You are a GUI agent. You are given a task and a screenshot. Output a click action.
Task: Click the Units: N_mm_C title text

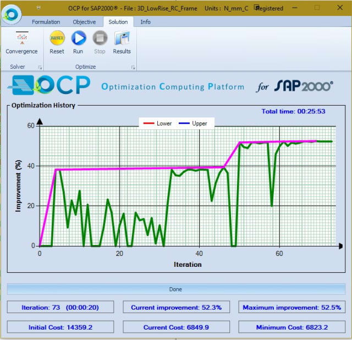(226, 9)
